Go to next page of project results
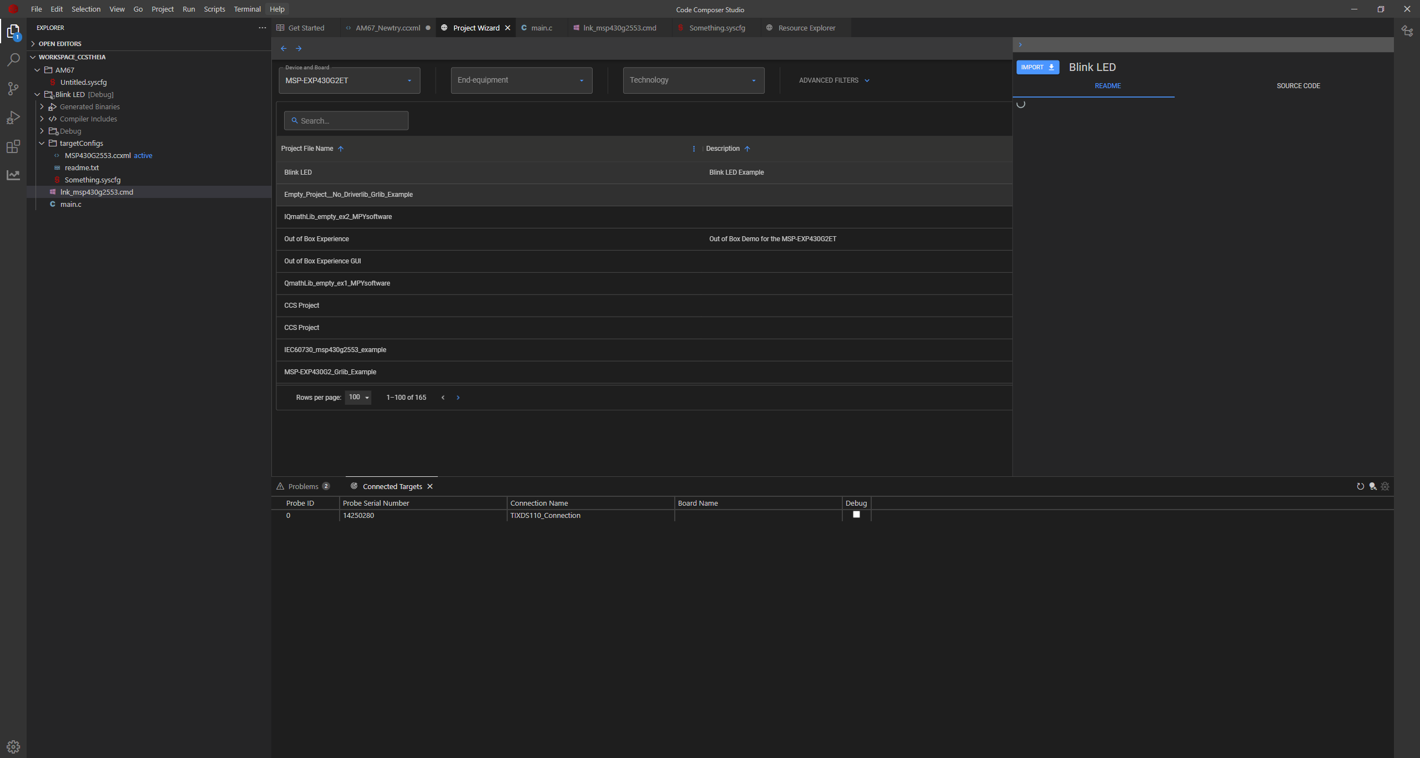This screenshot has width=1420, height=758. point(458,398)
